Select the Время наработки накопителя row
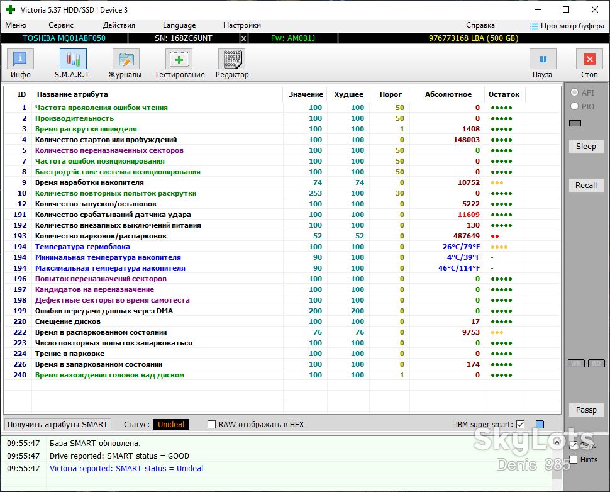This screenshot has width=610, height=492. point(282,182)
